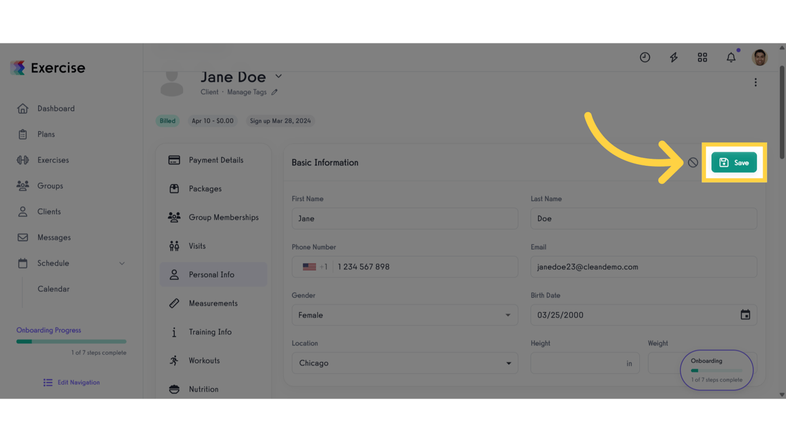Screen dimensions: 786x442
Task: Click the "1 of 7 steps complete" sidebar text
Action: point(99,353)
